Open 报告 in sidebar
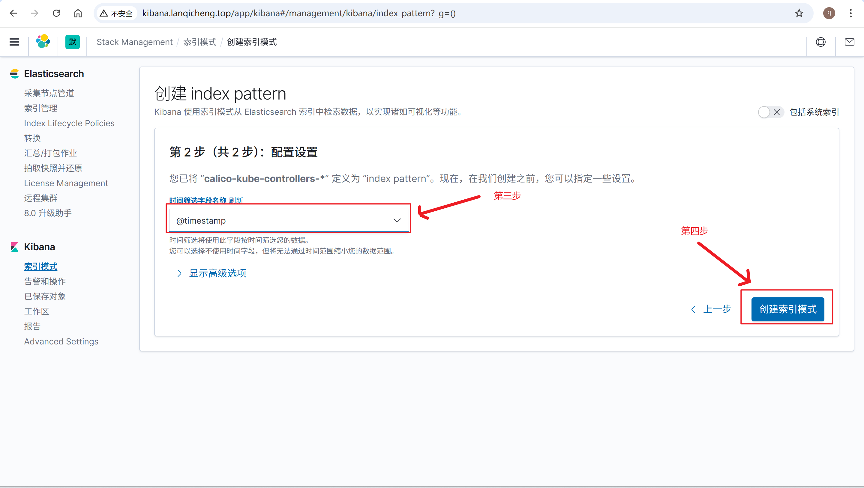Image resolution: width=864 pixels, height=488 pixels. 32,326
